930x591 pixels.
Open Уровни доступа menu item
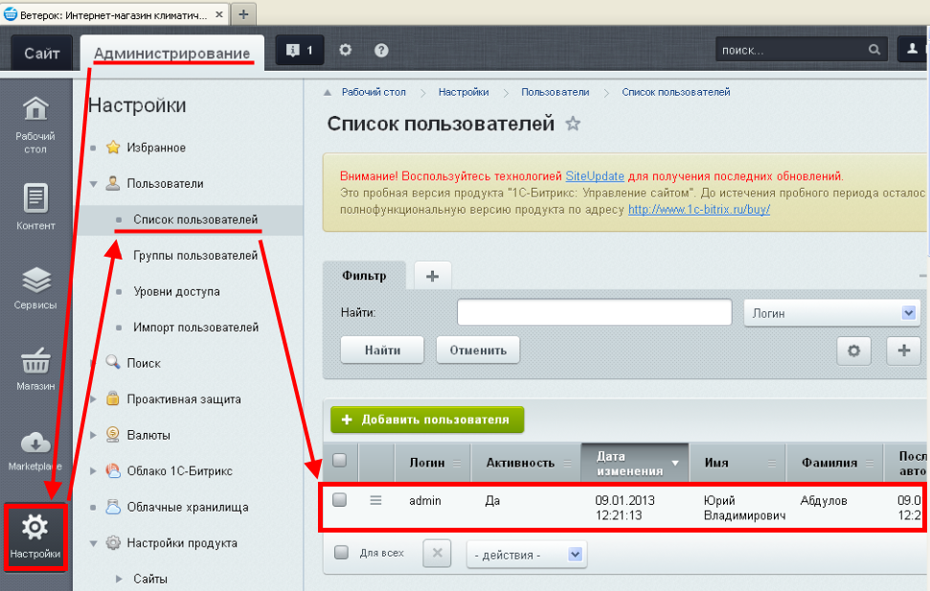pos(177,292)
